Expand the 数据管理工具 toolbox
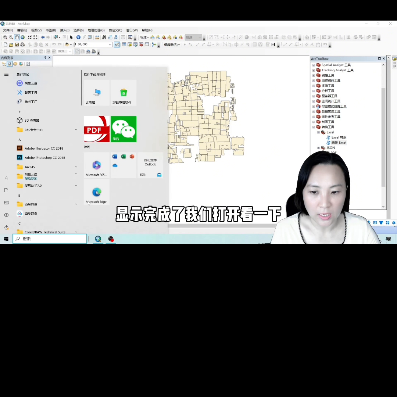 (314, 112)
